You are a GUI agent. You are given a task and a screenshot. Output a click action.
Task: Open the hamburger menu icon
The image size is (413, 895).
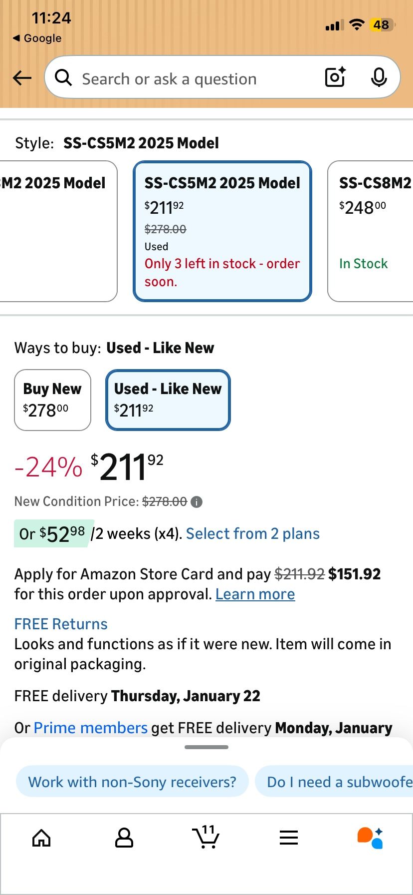click(x=289, y=838)
